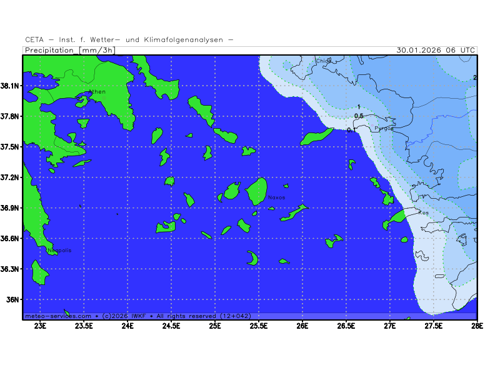
Task: Click the 38.1N latitude axis label
Action: click(x=11, y=86)
